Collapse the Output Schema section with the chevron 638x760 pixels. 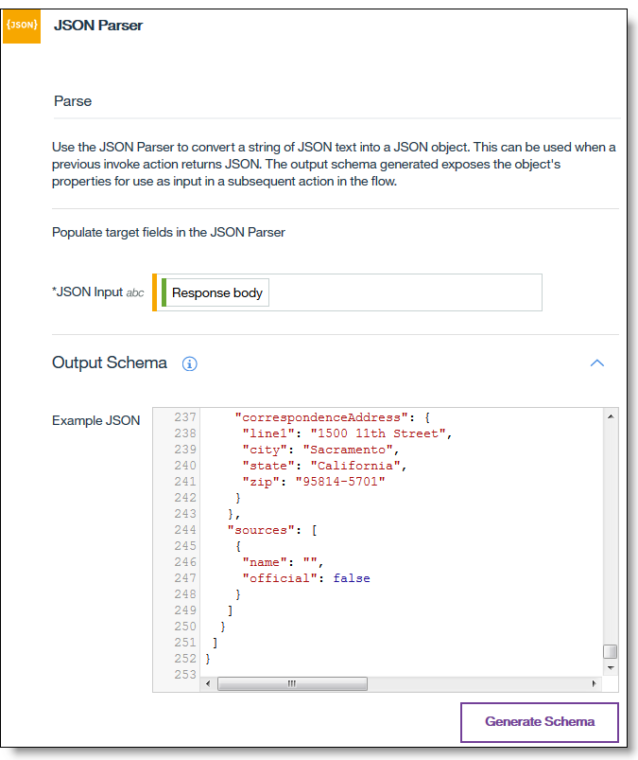click(x=596, y=362)
